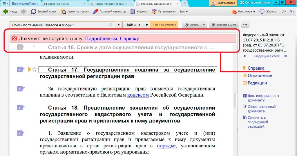Click the info flag beside Статья 16
Screen dimensions: 297x156
(21, 47)
